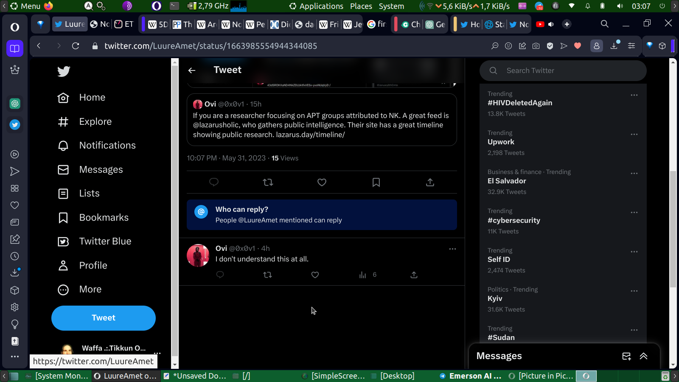Viewport: 679px width, 382px height.
Task: Open more options for El Salvador trend
Action: (634, 173)
